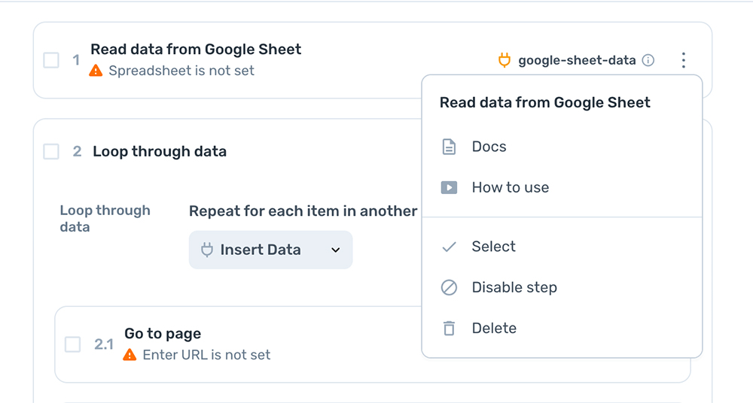The height and width of the screenshot is (403, 753).
Task: Click the orange plug icon near google-sheet-data
Action: 505,60
